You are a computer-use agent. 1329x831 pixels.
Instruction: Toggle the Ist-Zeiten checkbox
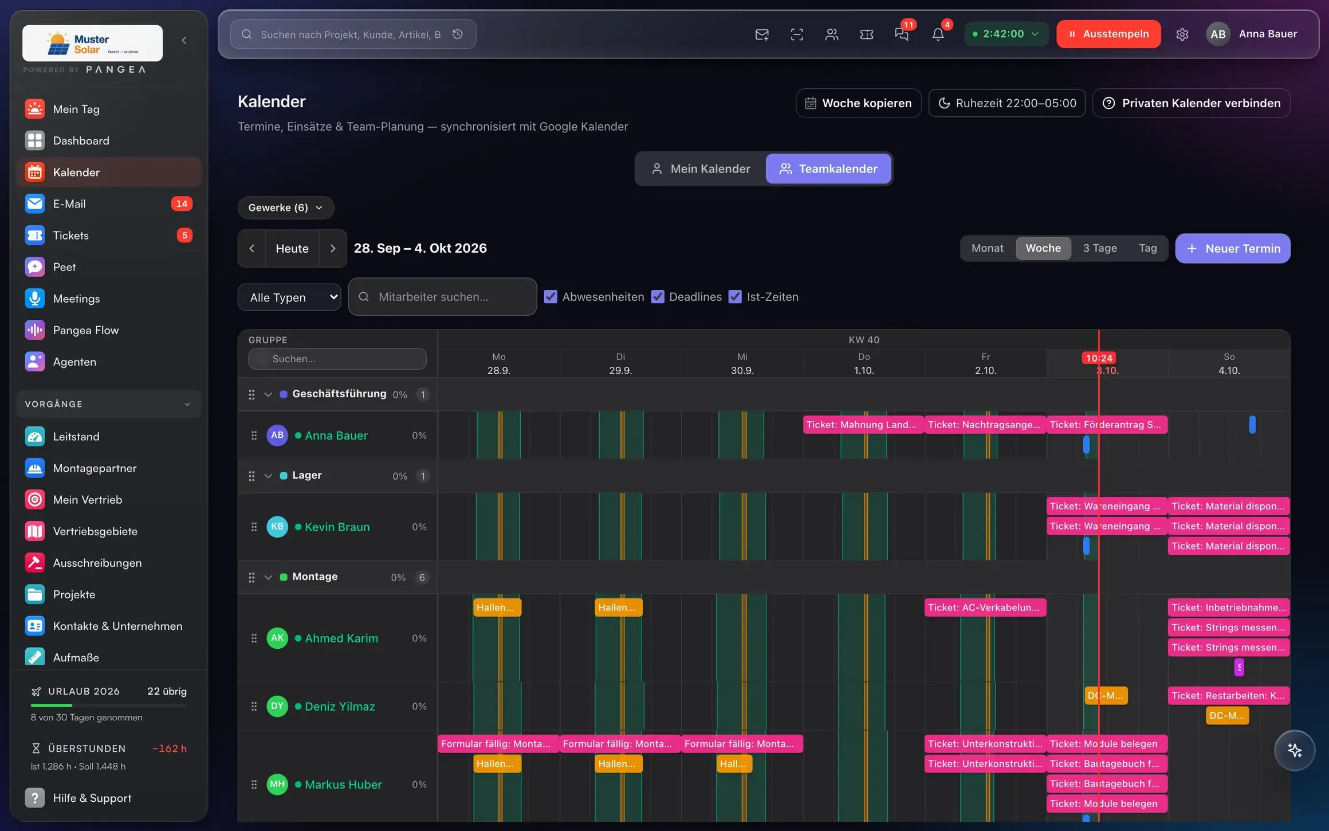point(735,296)
